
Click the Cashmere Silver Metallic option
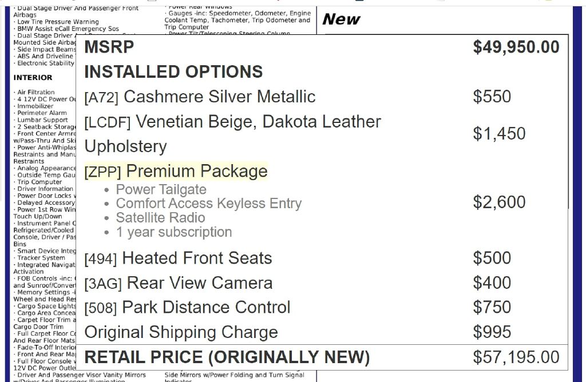[200, 97]
